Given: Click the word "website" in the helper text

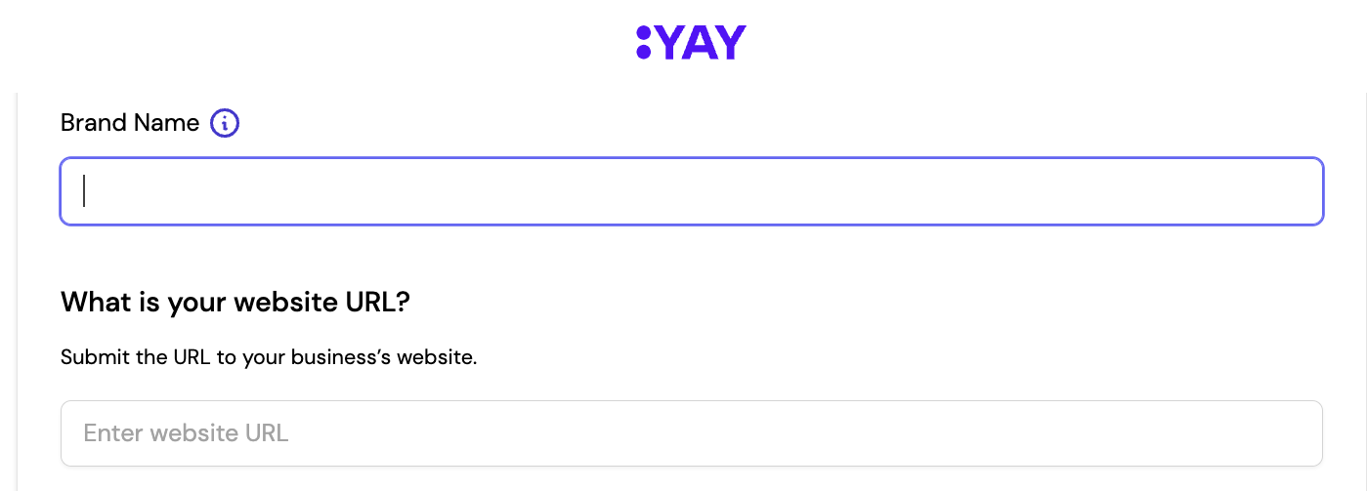Looking at the screenshot, I should point(433,357).
